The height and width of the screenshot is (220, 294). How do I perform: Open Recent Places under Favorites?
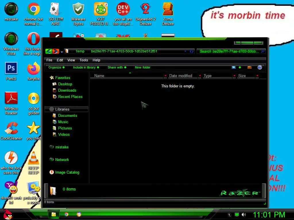point(67,97)
